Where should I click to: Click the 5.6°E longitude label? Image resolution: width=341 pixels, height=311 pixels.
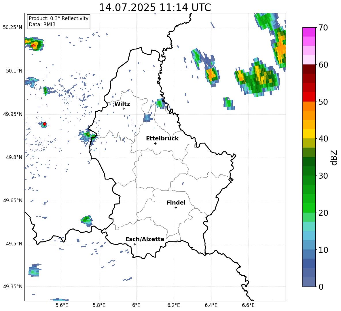point(62,305)
